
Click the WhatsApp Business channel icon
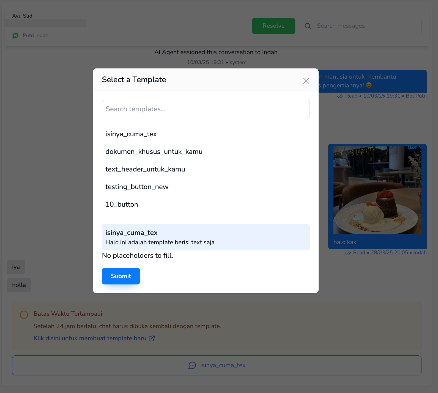point(16,35)
